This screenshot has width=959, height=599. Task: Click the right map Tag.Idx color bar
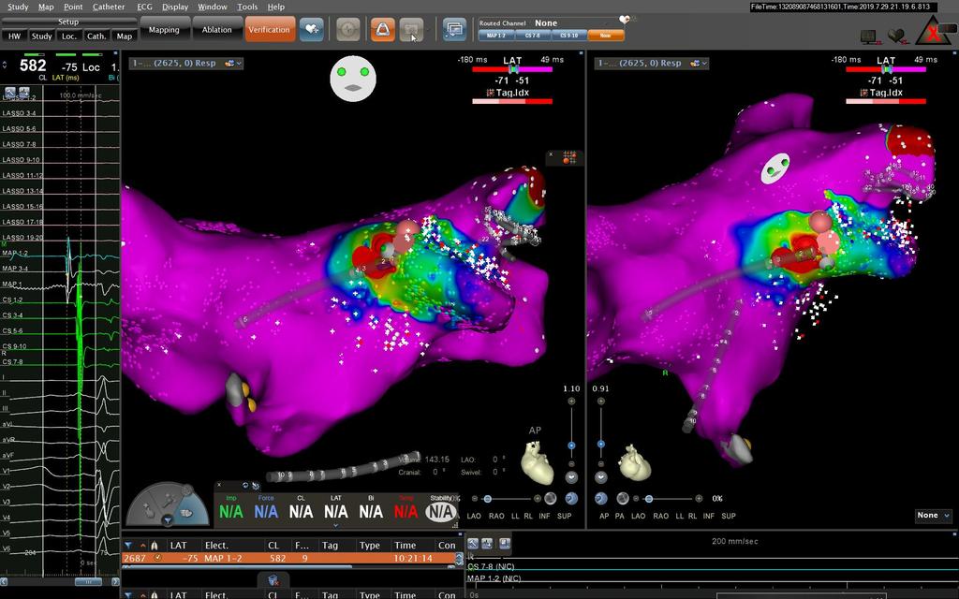886,101
